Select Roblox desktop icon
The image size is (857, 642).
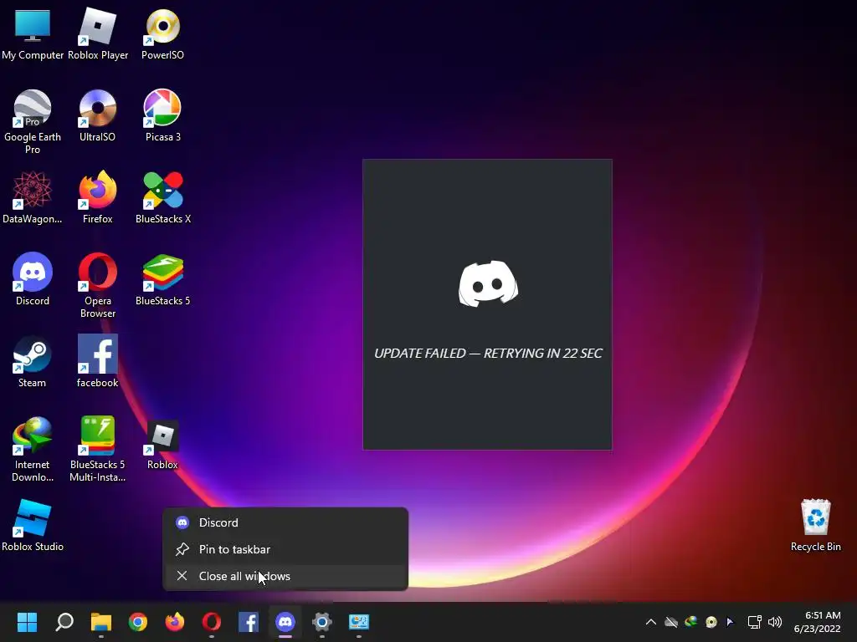163,443
